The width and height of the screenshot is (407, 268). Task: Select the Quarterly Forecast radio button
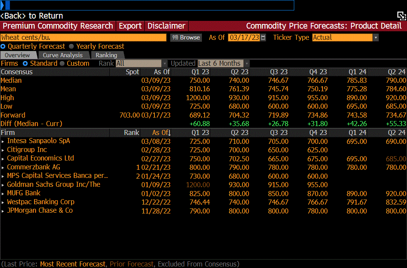3,46
